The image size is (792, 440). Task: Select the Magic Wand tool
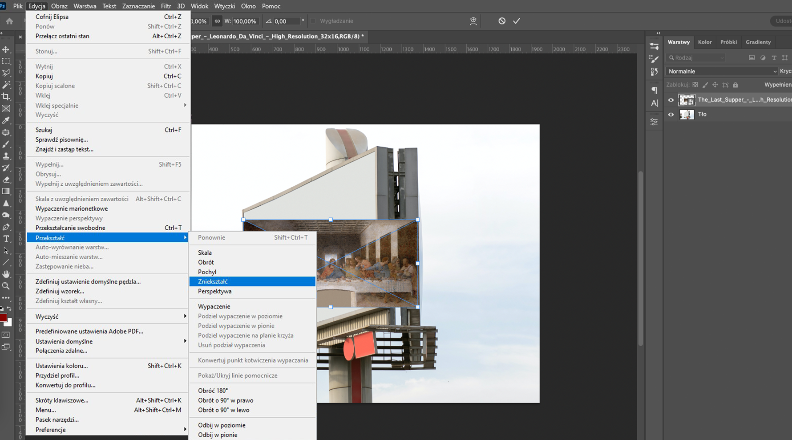pyautogui.click(x=6, y=84)
